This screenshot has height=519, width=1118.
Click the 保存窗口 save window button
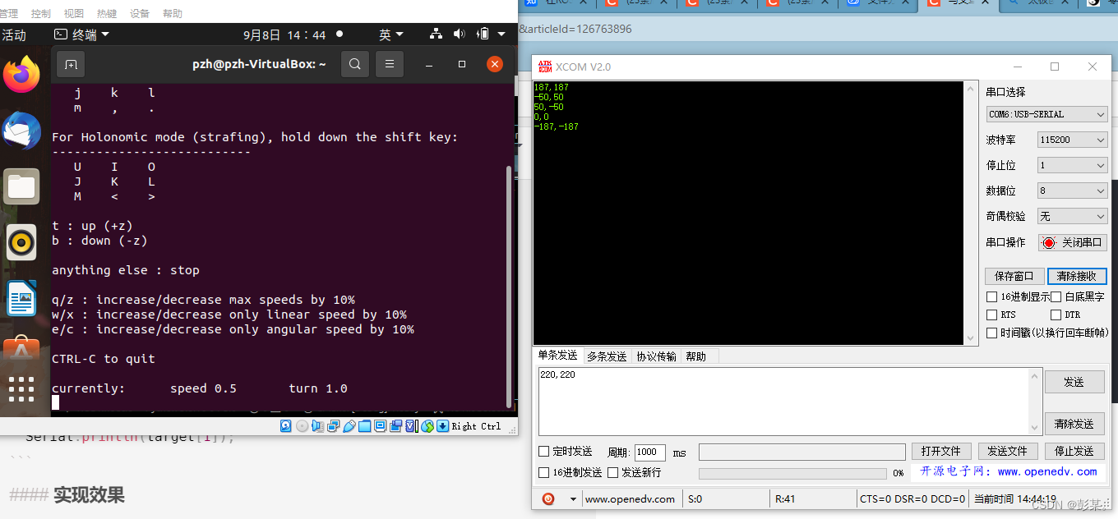click(1014, 276)
